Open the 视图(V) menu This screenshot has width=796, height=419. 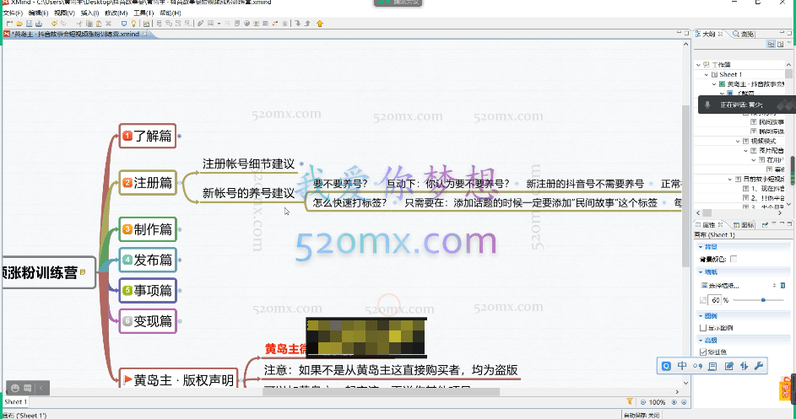pos(64,13)
